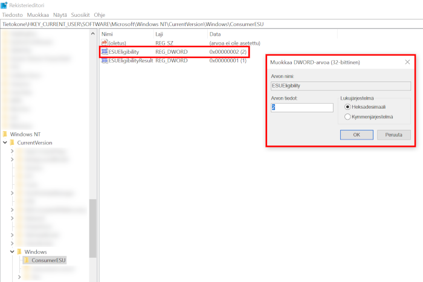423x282 pixels.
Task: Click the Windows NT folder icon
Action: (x=5, y=134)
